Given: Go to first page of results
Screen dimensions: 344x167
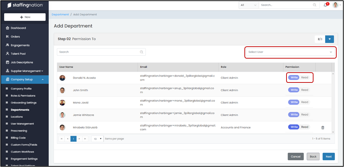Looking at the screenshot, I should click(62, 139).
